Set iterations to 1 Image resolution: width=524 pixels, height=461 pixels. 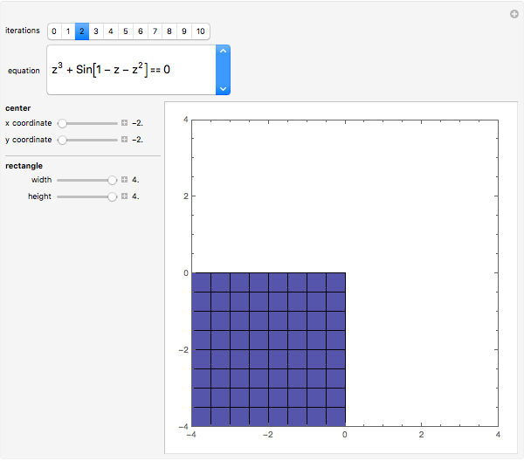click(68, 31)
